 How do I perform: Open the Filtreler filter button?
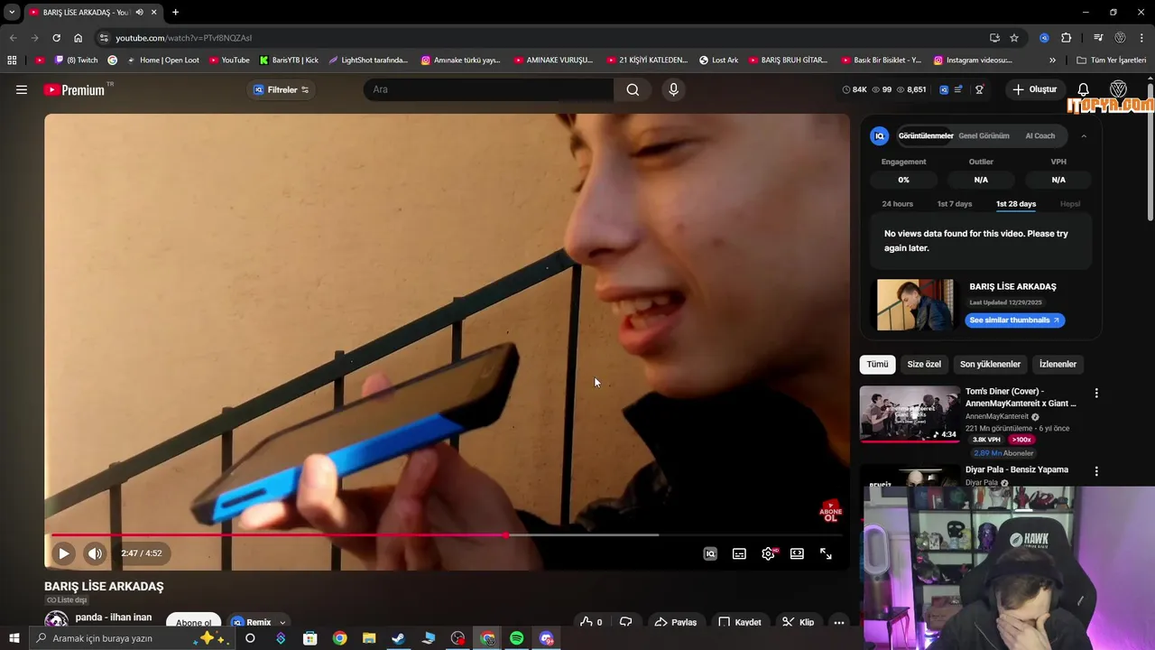282,89
